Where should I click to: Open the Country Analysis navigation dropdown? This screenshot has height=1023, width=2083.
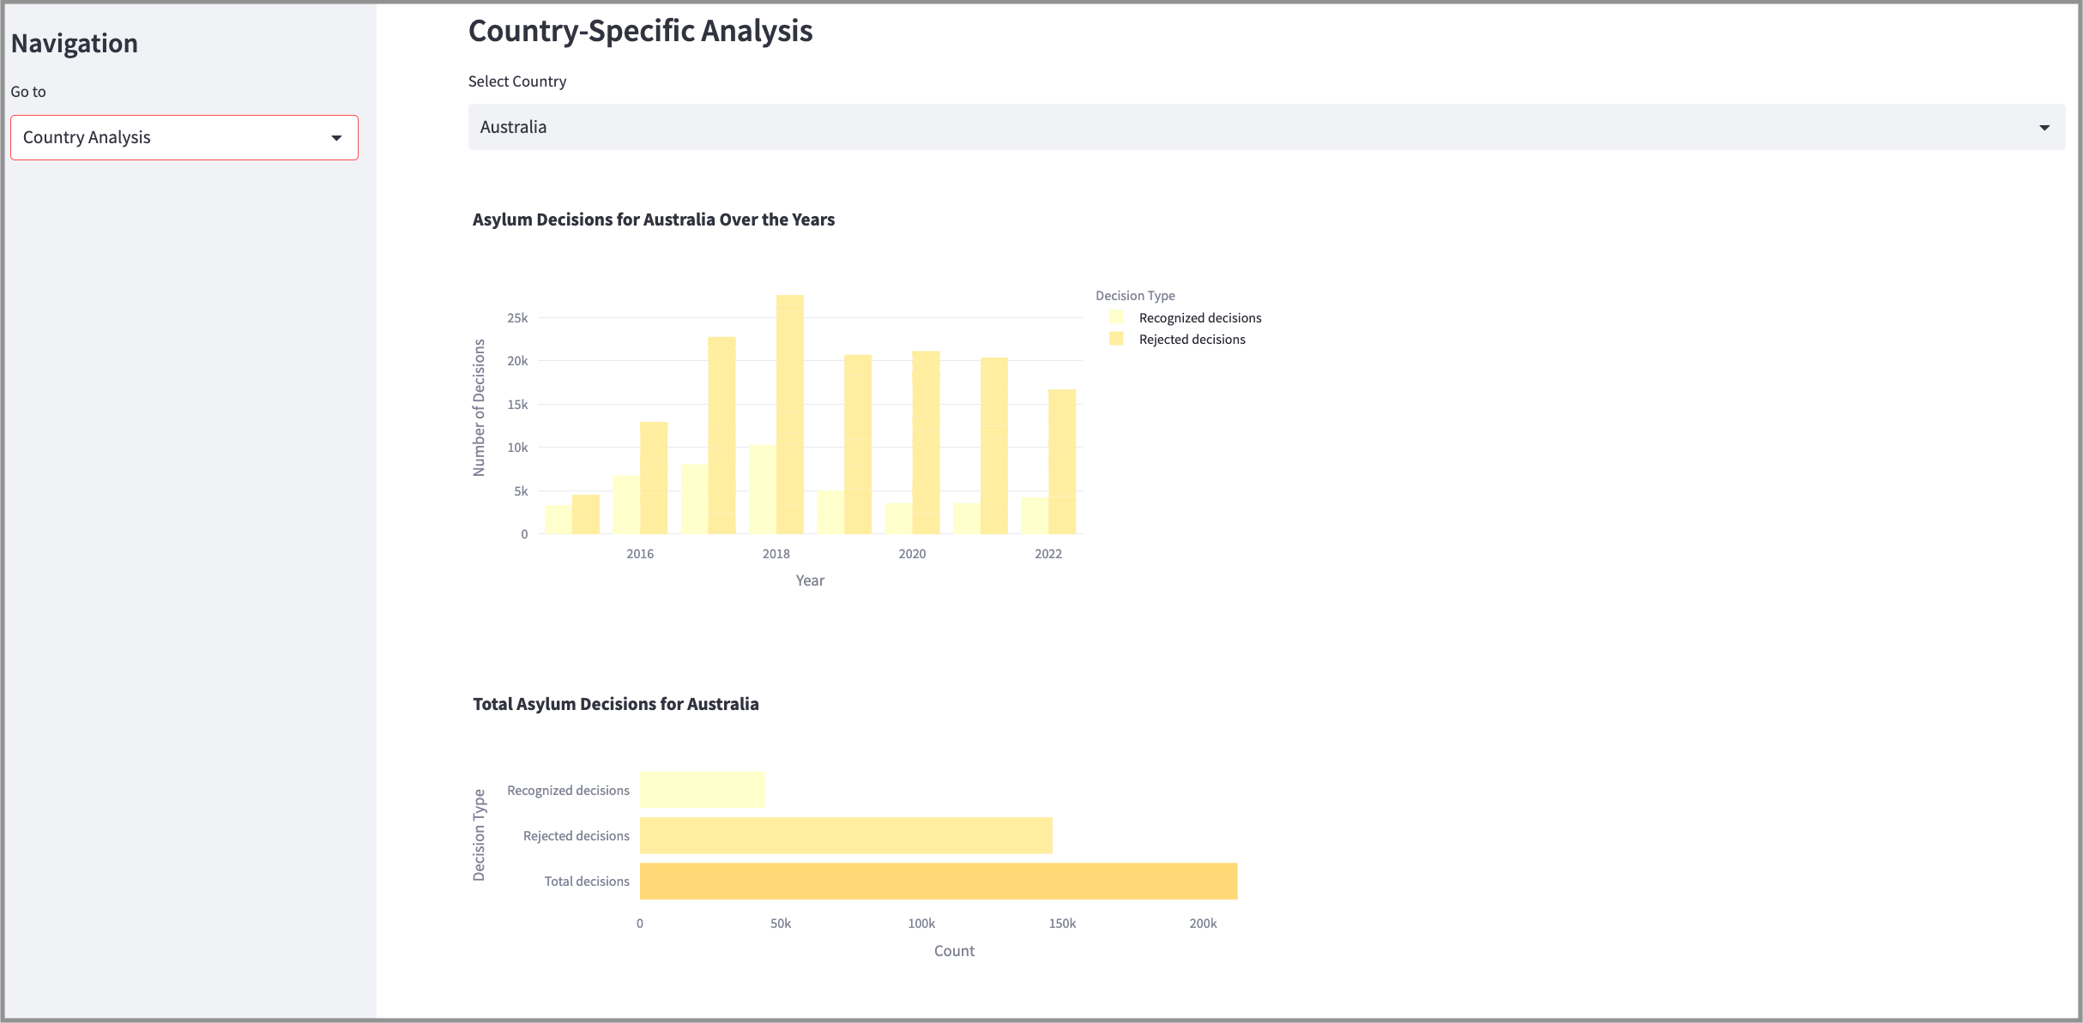pyautogui.click(x=184, y=137)
